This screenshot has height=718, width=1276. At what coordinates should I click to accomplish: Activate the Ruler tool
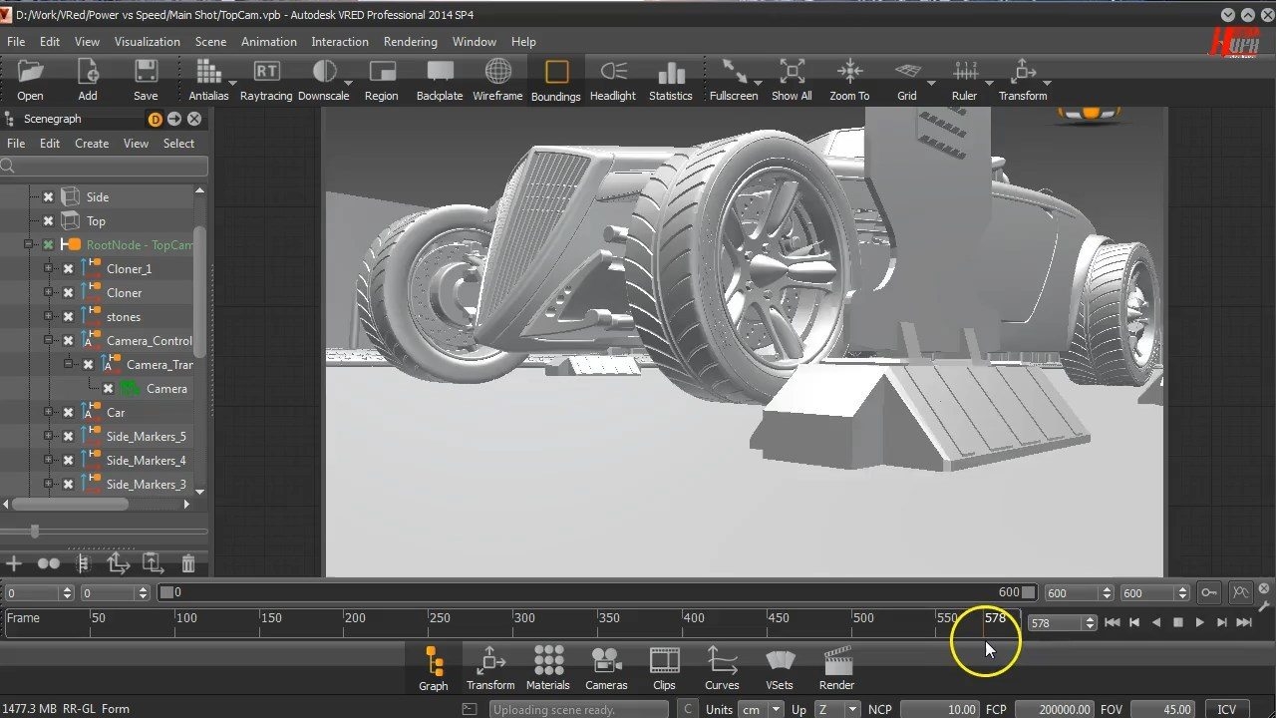pos(965,72)
